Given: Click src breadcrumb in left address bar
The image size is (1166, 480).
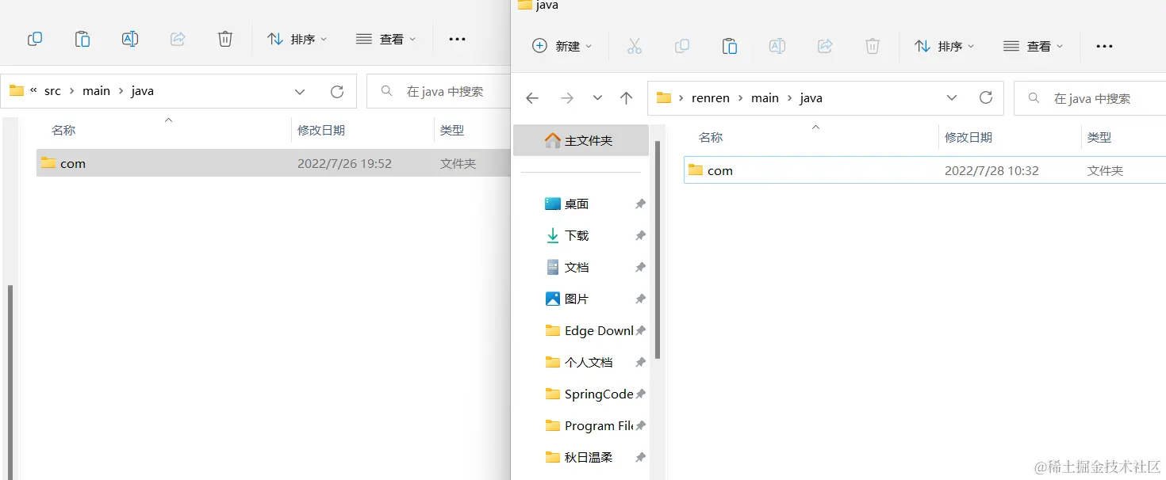Looking at the screenshot, I should [52, 91].
